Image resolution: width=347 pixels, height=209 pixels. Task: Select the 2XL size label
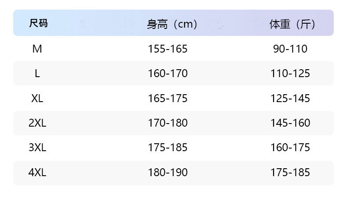pyautogui.click(x=37, y=123)
